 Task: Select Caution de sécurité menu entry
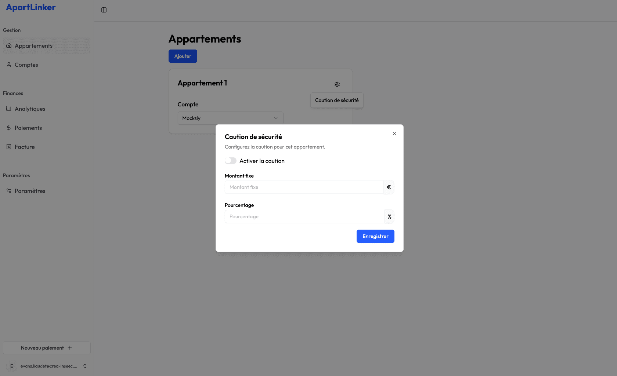(x=337, y=100)
